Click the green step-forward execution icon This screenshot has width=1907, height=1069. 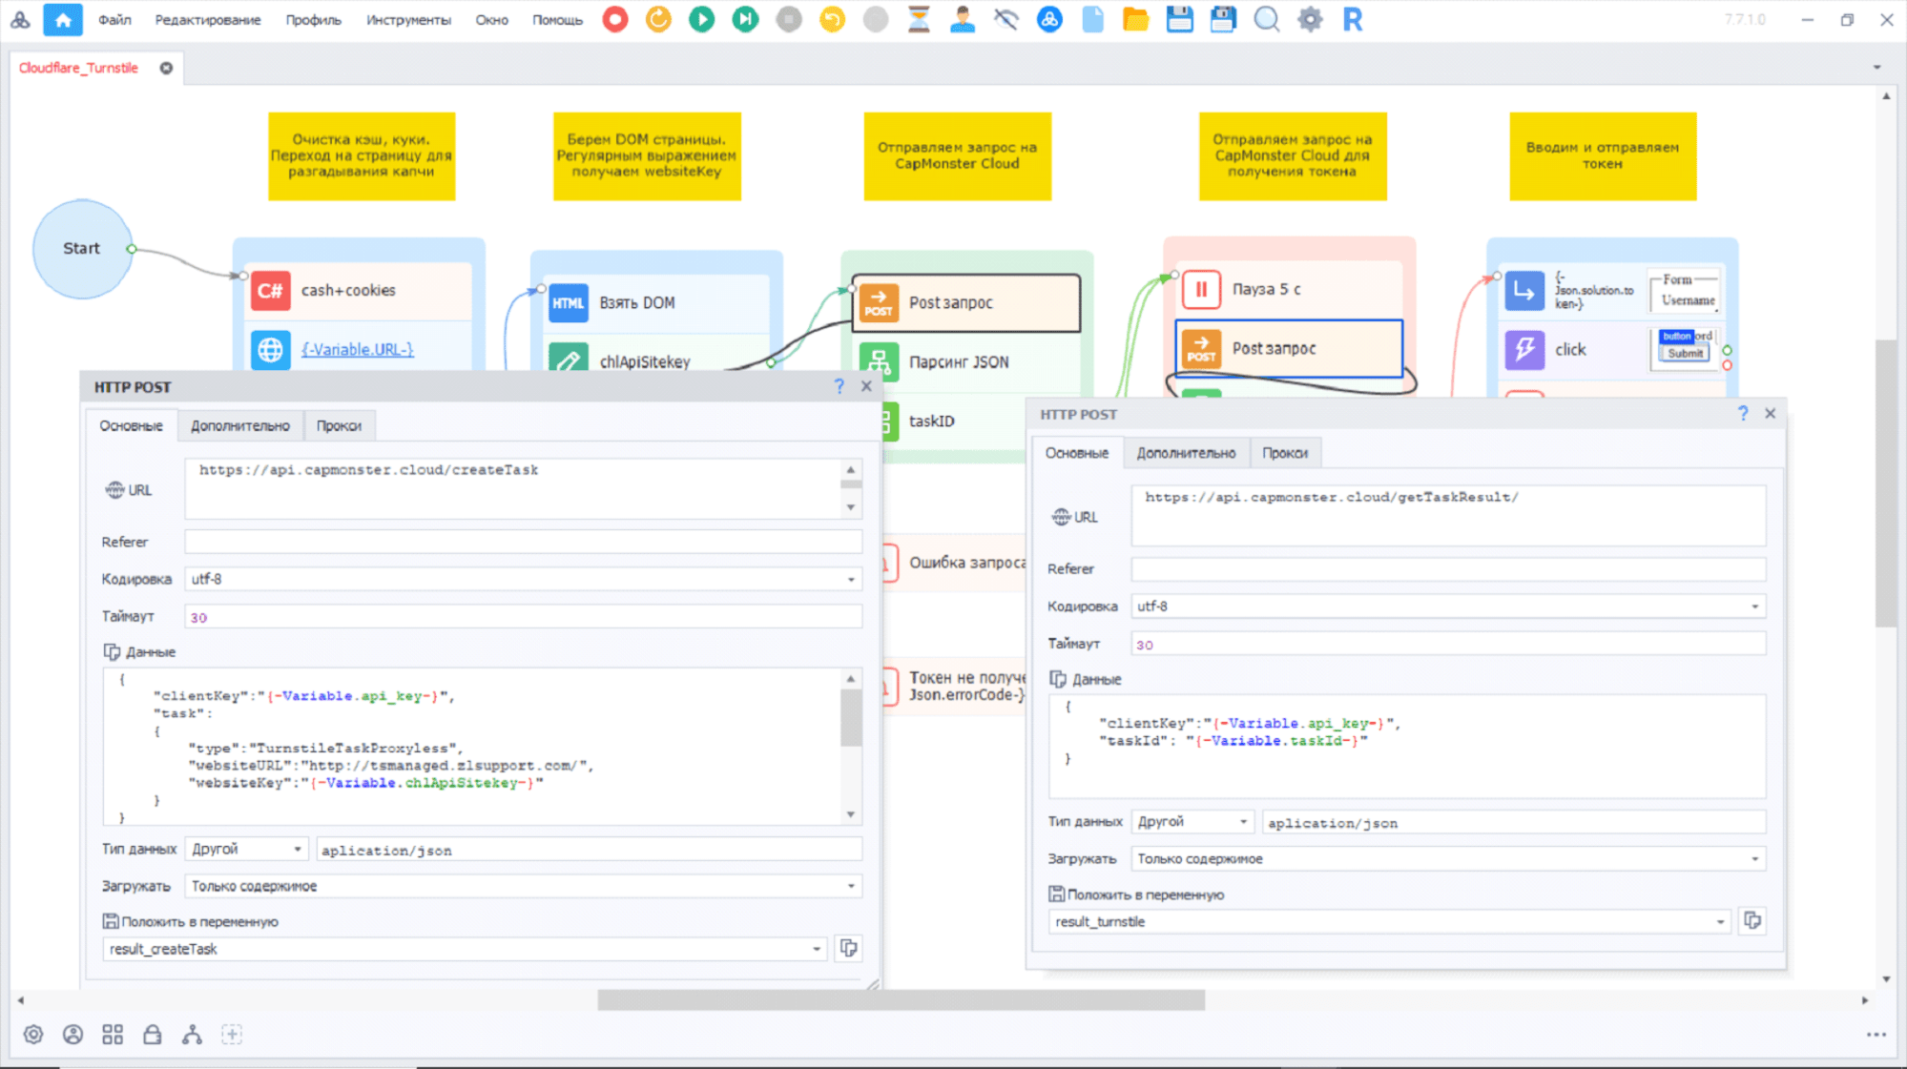pyautogui.click(x=745, y=19)
